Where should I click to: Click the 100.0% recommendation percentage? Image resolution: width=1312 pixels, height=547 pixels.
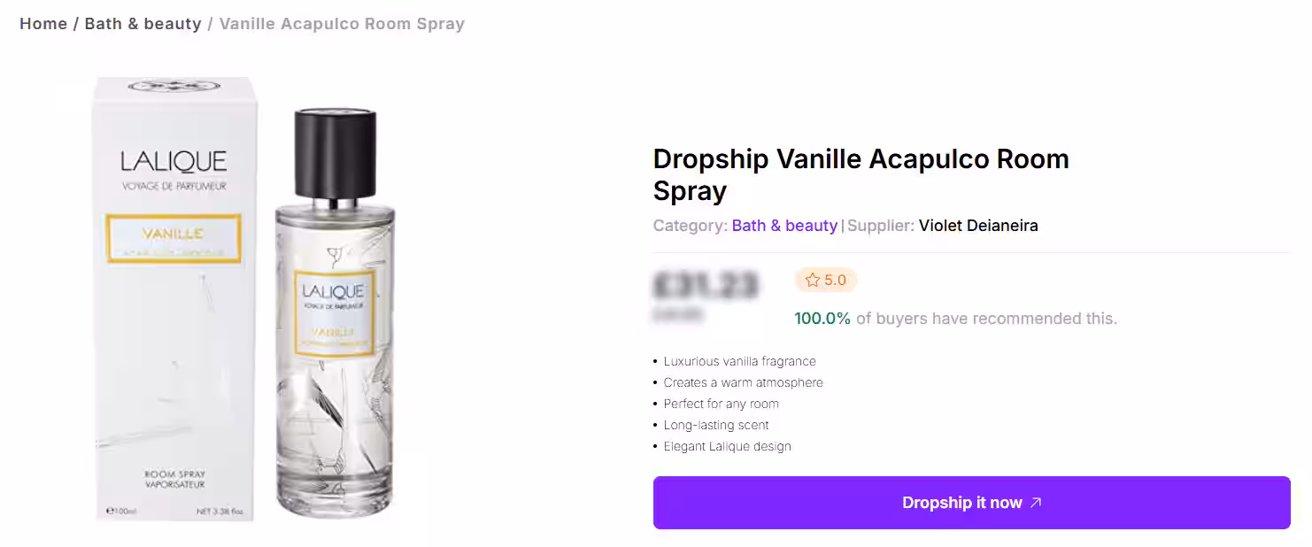[822, 318]
